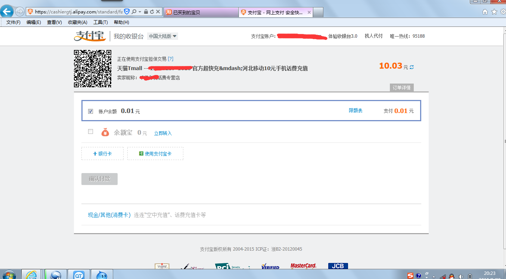The image size is (506, 279).
Task: Open the 文件(F) menu
Action: click(x=13, y=22)
